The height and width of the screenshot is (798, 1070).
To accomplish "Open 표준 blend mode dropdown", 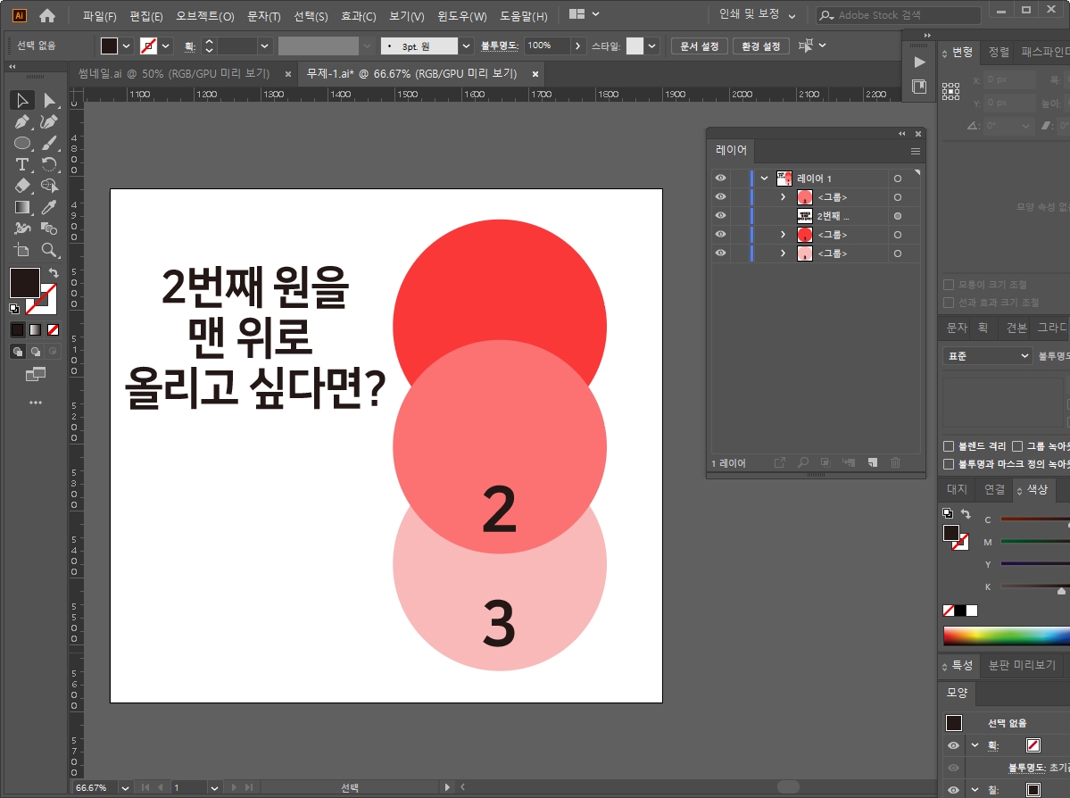I will (987, 355).
